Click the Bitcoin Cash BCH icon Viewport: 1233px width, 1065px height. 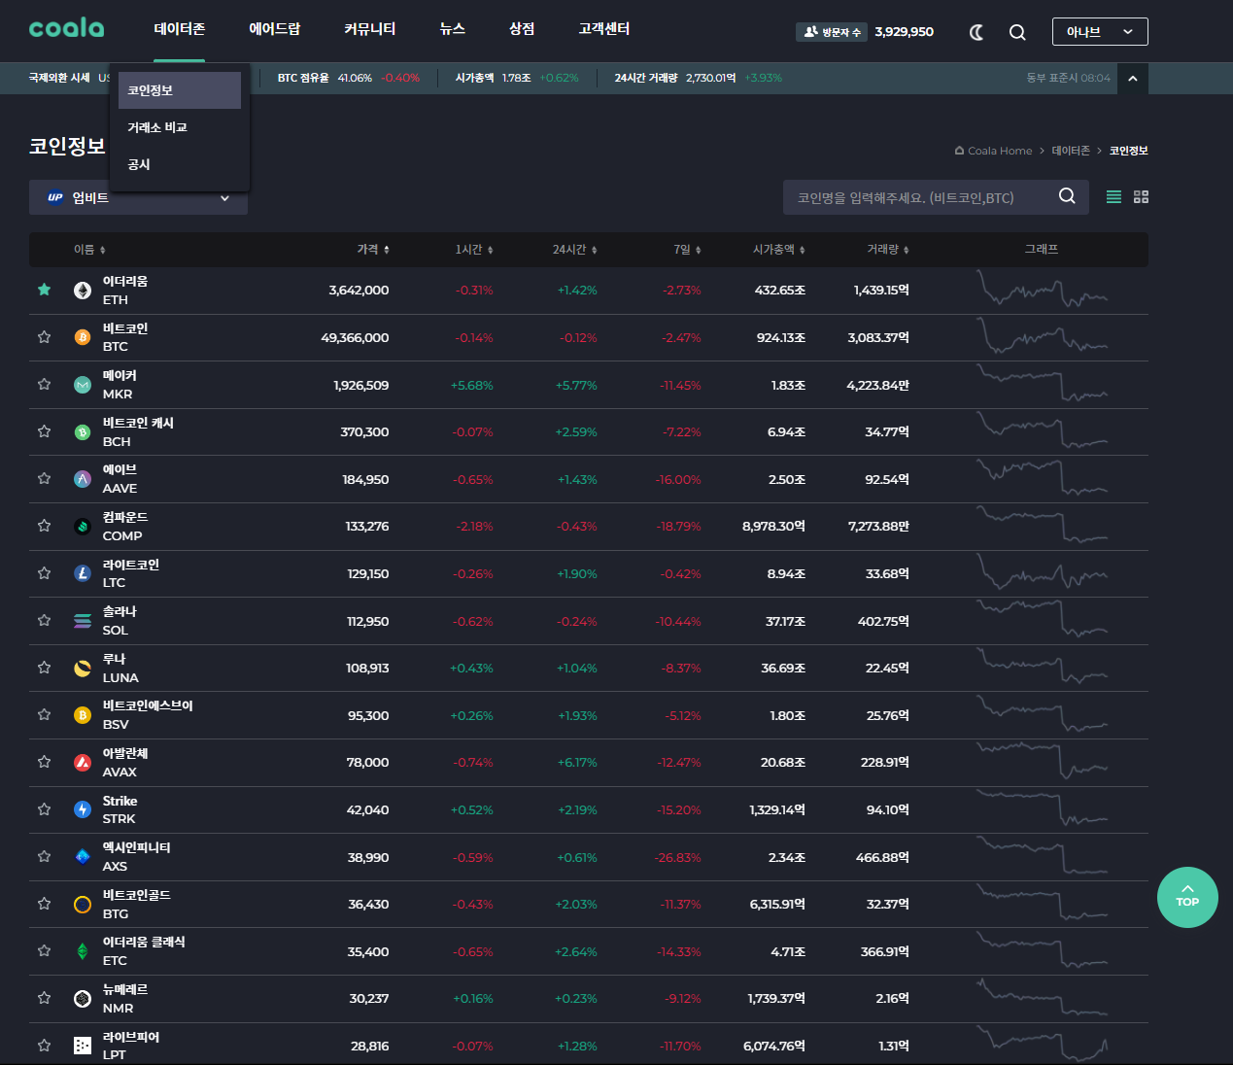(x=83, y=432)
